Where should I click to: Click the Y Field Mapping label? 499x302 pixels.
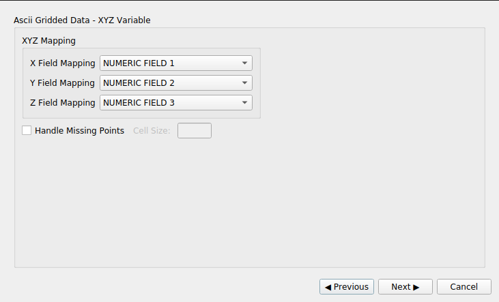click(63, 83)
